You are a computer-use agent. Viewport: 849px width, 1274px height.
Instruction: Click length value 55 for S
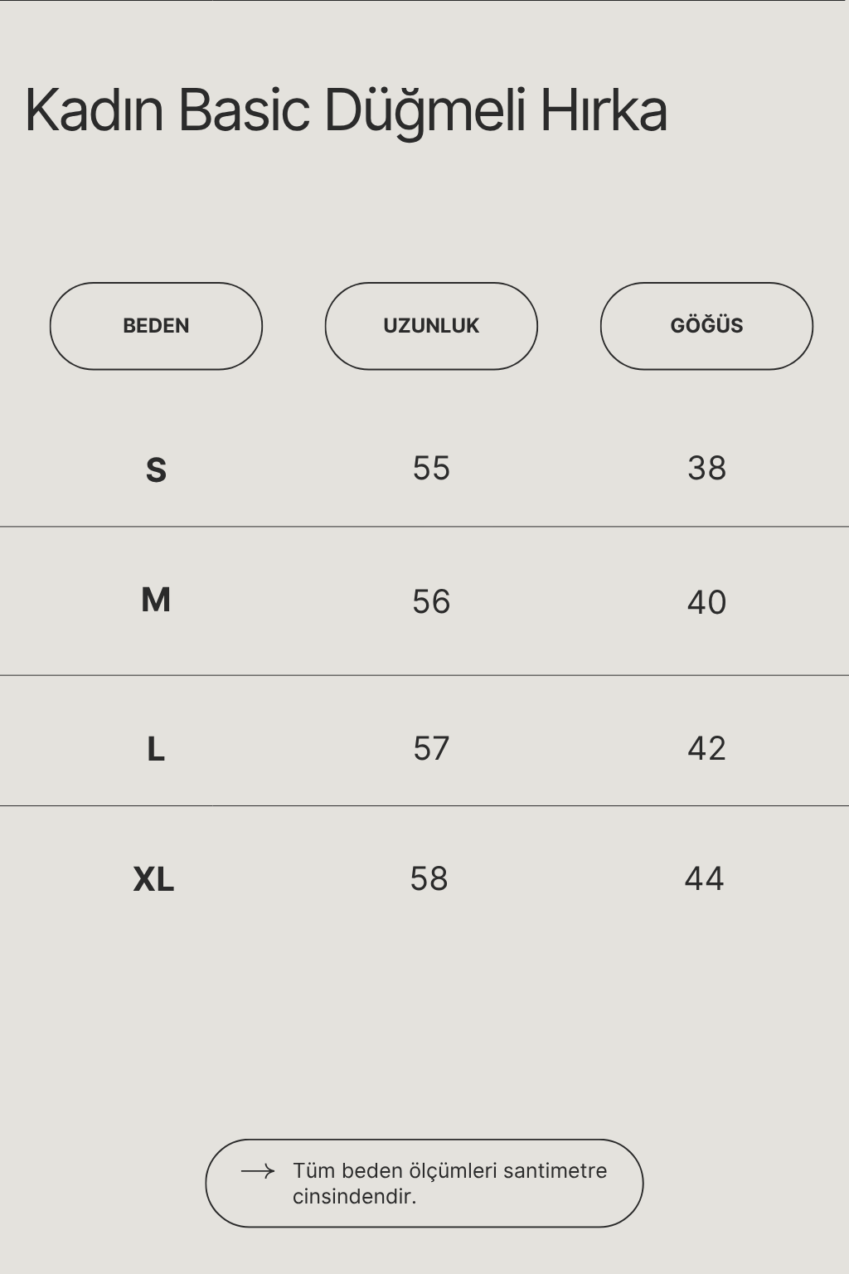pos(431,468)
